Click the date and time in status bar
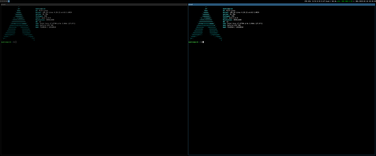Viewport: 376px width, 156px height. 367,1
